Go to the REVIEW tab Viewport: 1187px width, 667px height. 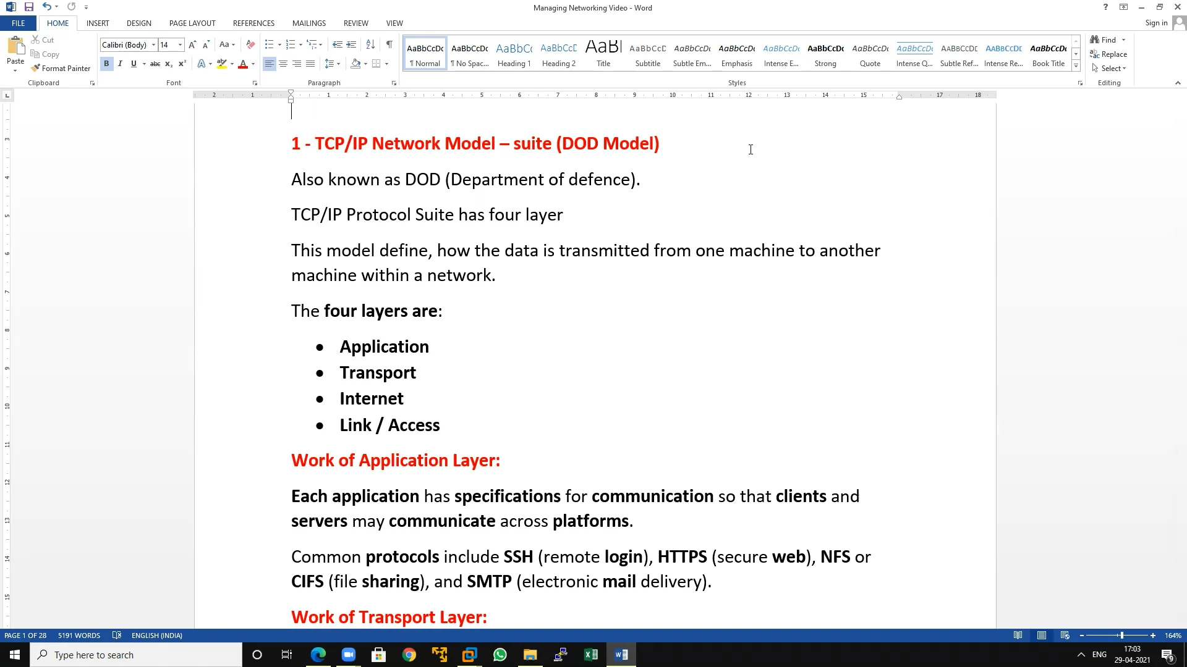[x=355, y=23]
